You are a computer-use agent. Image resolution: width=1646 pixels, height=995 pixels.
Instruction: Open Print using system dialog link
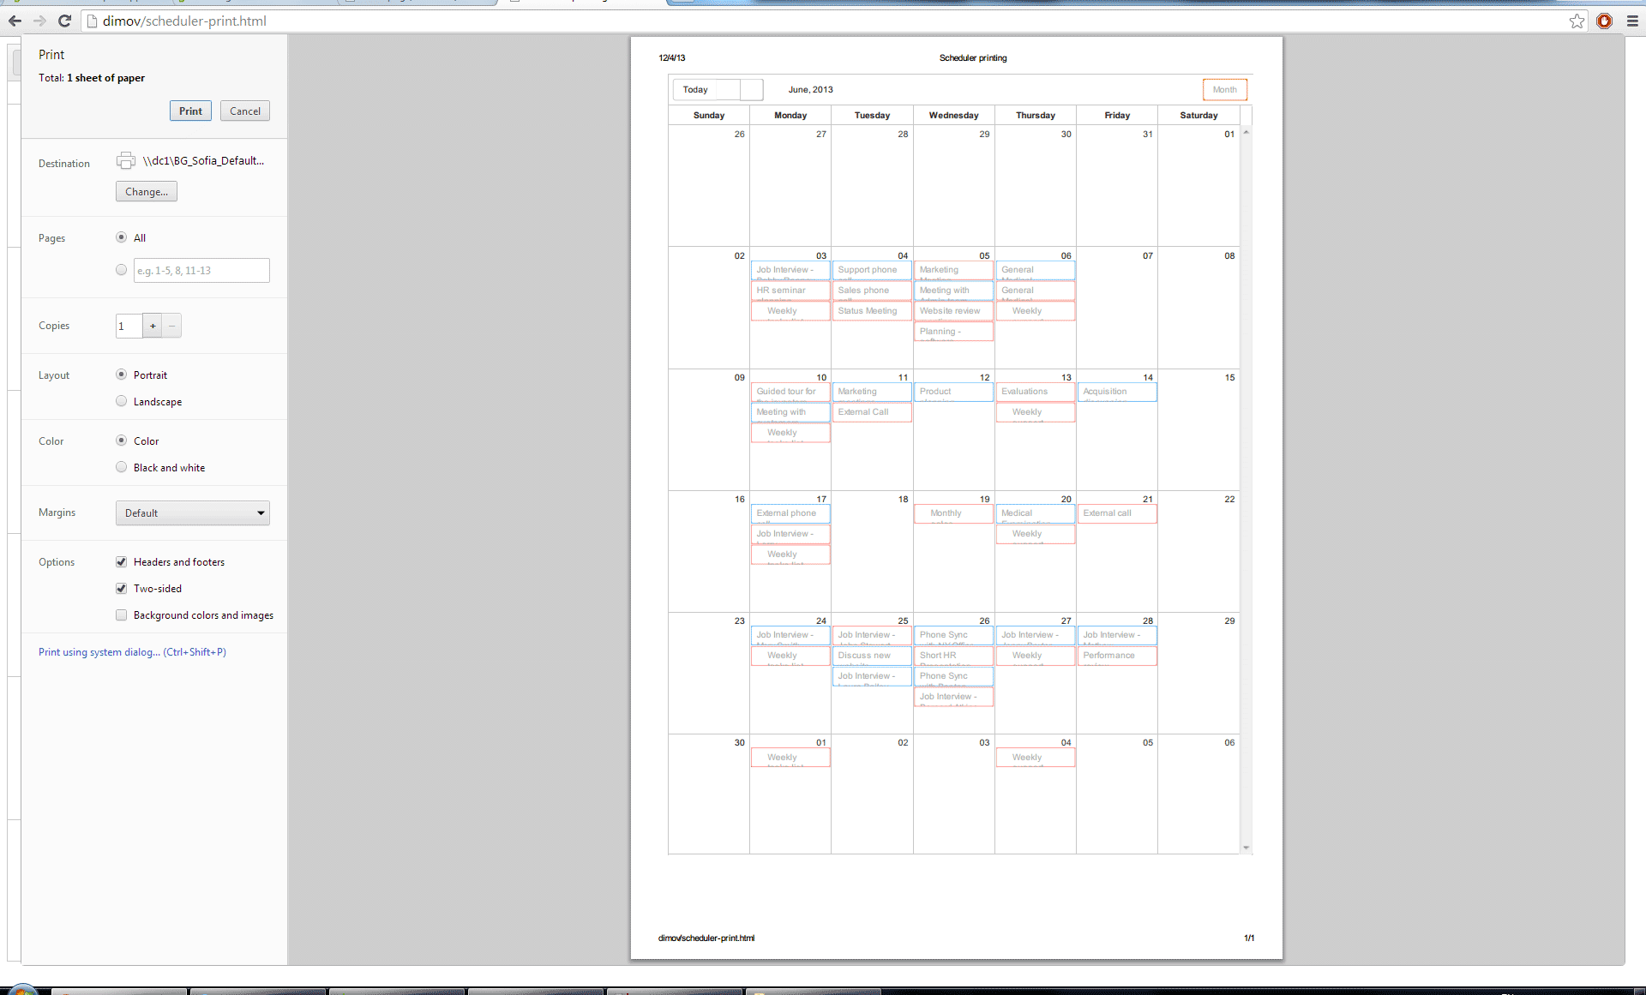[132, 652]
